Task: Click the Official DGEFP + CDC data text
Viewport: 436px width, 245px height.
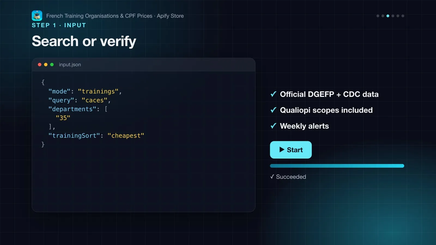Action: pos(329,94)
